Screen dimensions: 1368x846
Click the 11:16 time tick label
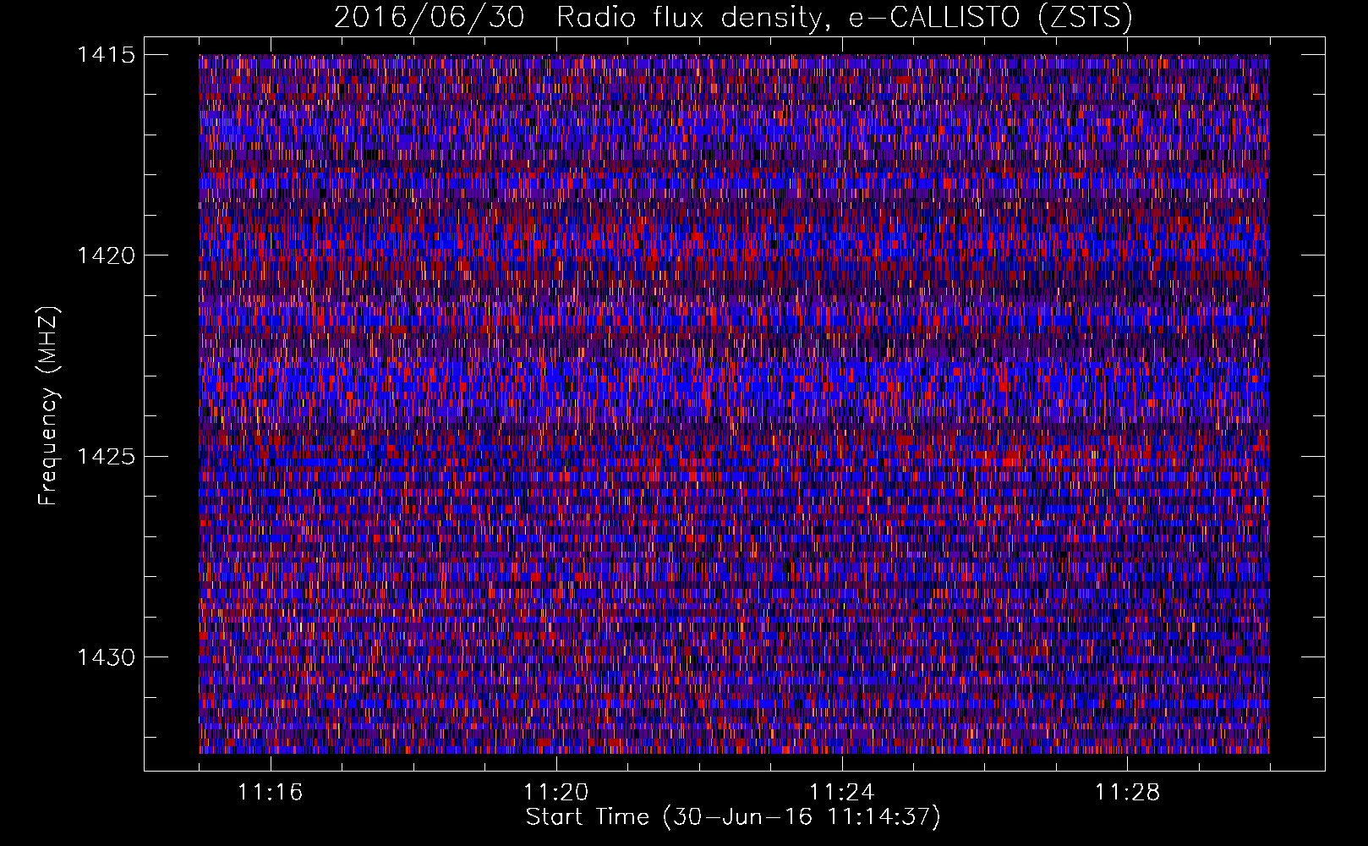pos(270,793)
